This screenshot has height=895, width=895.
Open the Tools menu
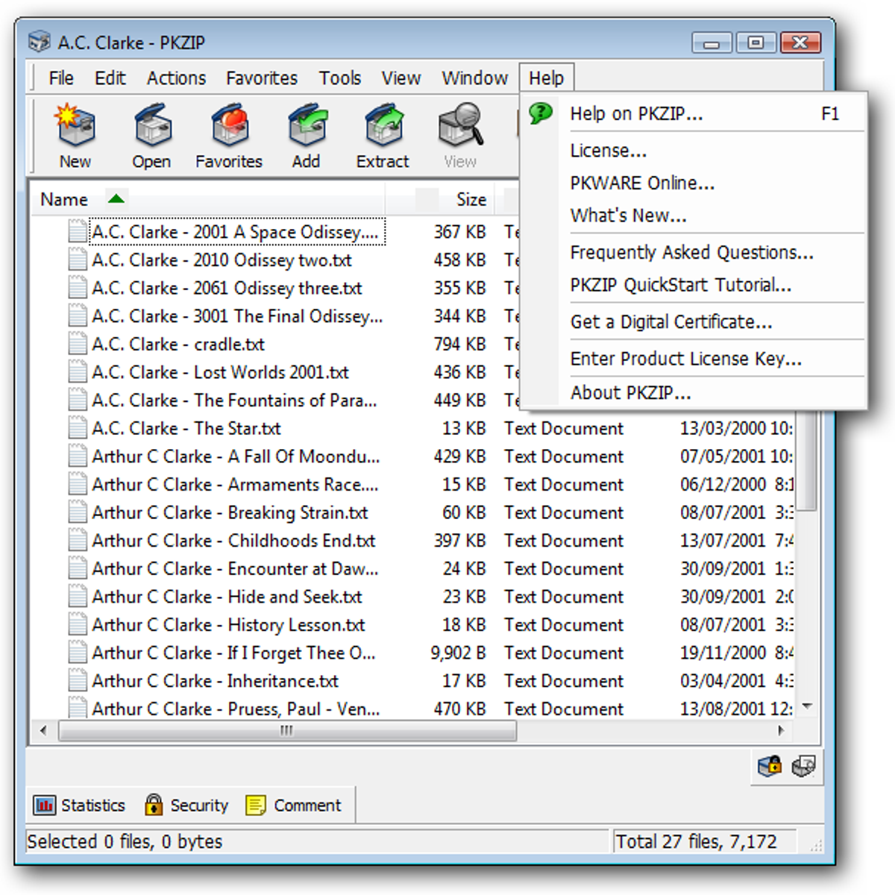[339, 78]
